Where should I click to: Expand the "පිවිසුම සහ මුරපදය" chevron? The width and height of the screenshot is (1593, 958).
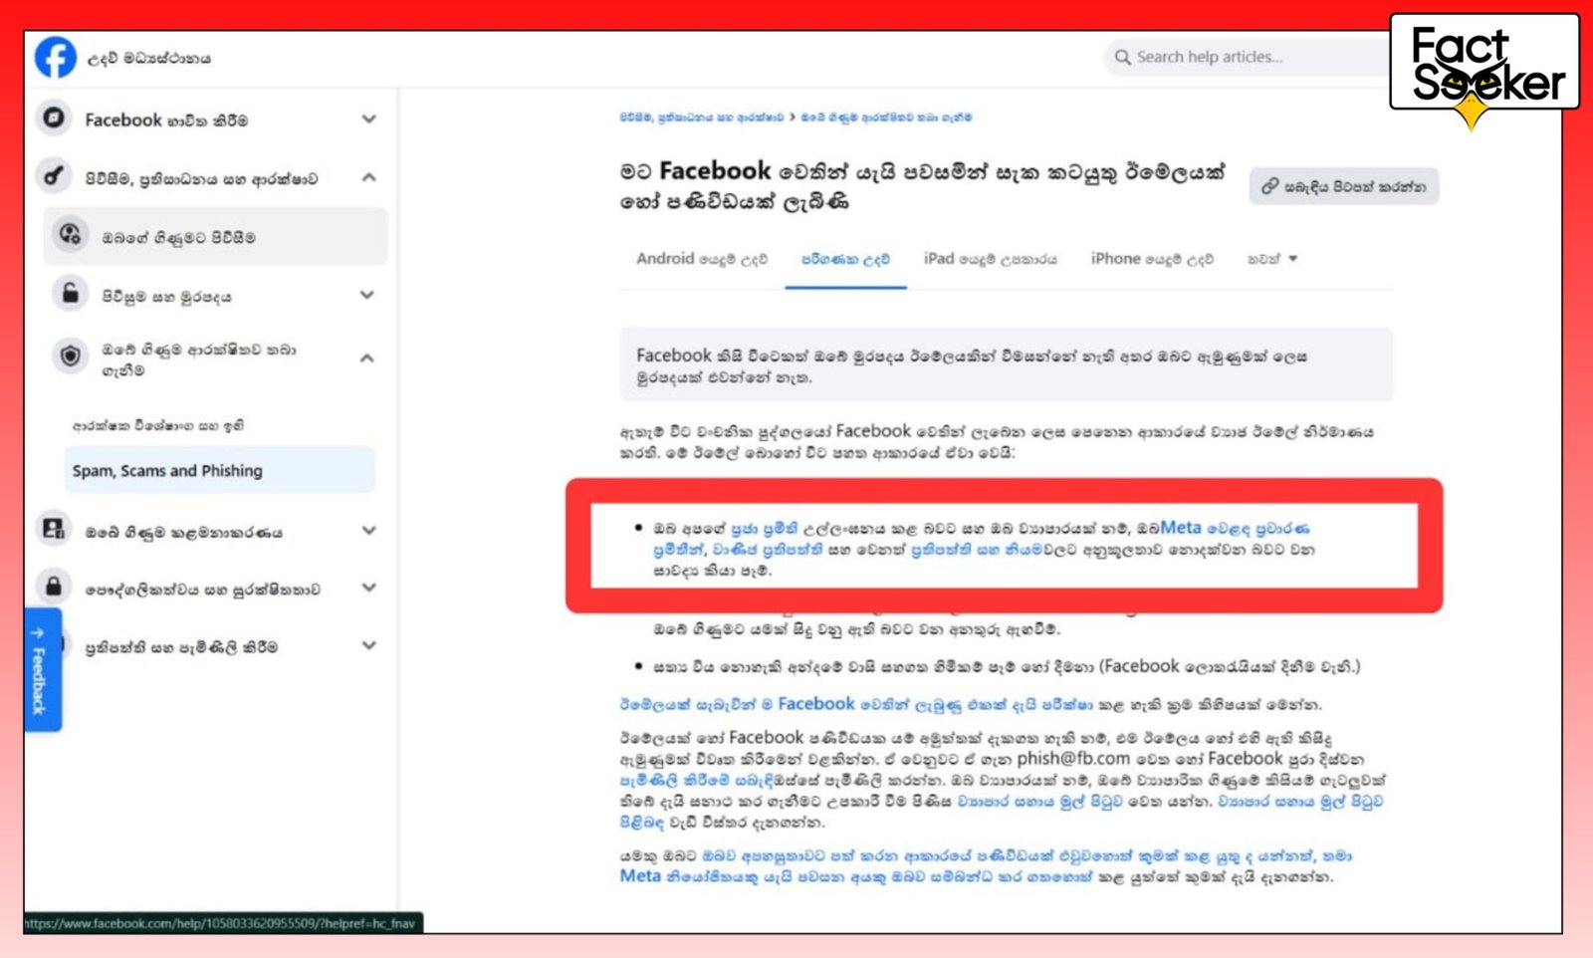click(x=367, y=295)
